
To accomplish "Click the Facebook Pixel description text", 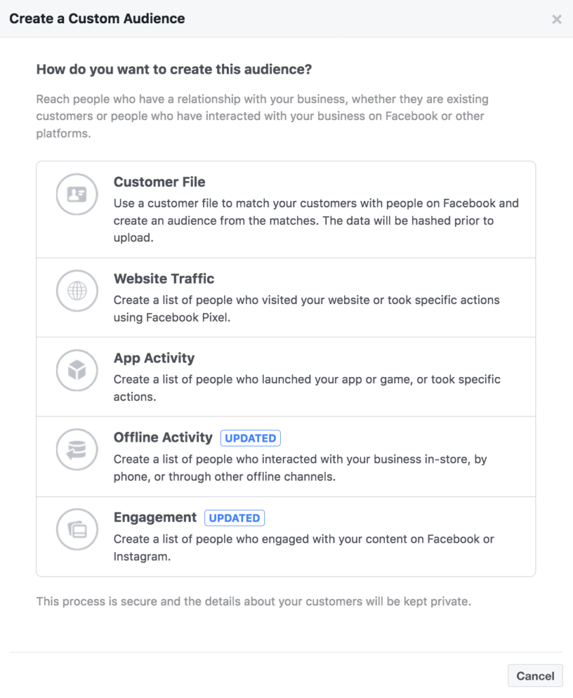I will click(x=306, y=309).
